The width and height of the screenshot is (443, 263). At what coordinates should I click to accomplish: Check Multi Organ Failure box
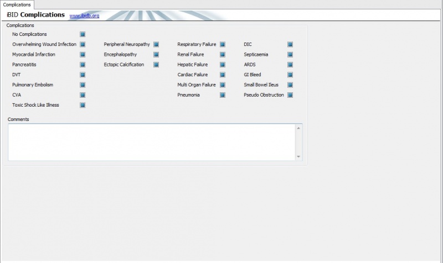coord(223,85)
